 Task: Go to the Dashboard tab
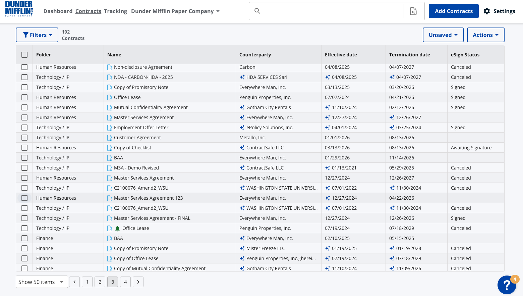tap(58, 11)
